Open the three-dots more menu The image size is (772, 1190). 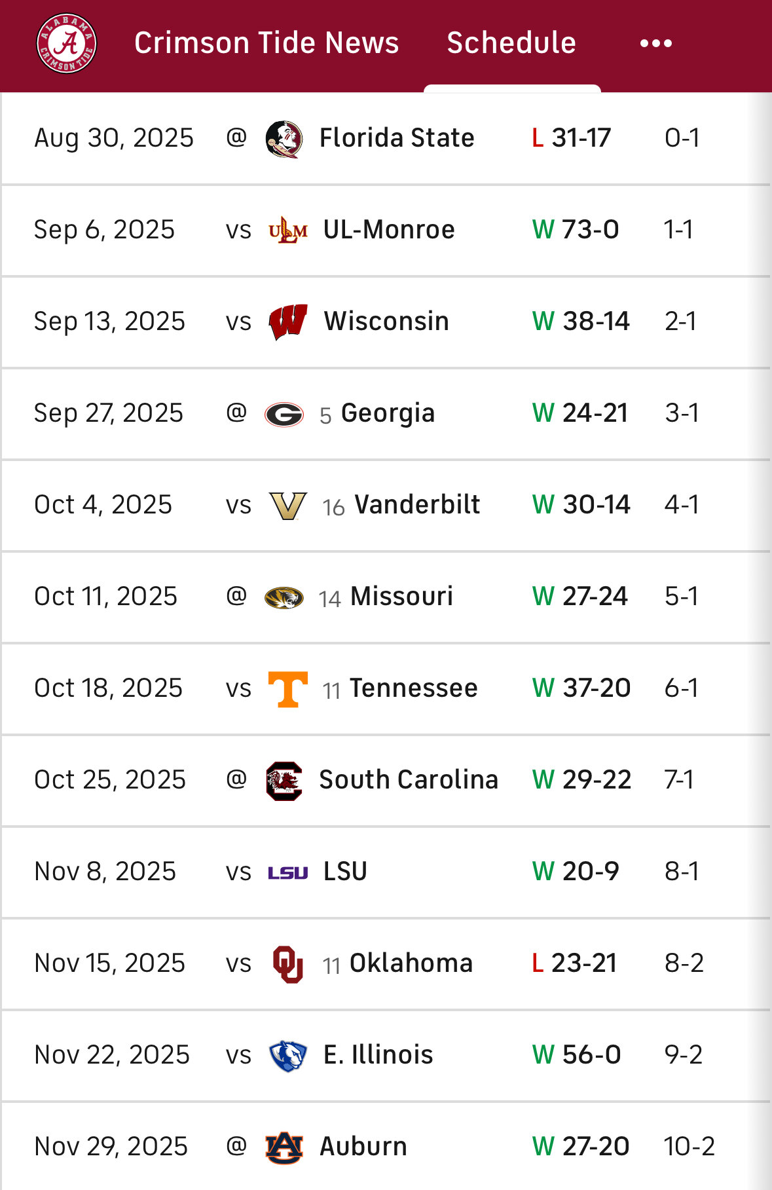[656, 43]
